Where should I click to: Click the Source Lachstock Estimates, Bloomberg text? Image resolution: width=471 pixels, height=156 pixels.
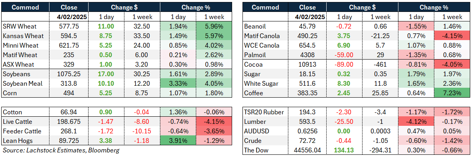click(x=61, y=150)
